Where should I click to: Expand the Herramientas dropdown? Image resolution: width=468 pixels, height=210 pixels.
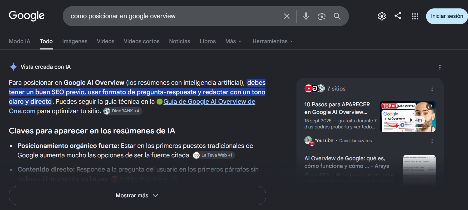click(x=273, y=41)
